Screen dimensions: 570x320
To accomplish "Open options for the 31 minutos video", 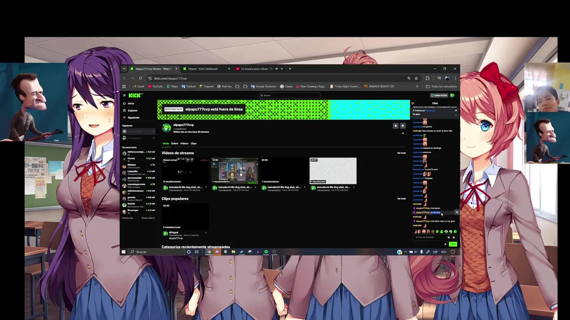I will tap(255, 187).
